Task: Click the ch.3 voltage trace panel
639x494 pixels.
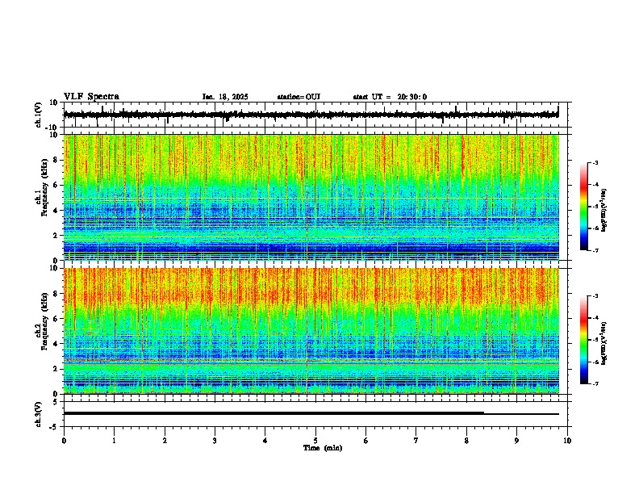Action: click(x=315, y=414)
